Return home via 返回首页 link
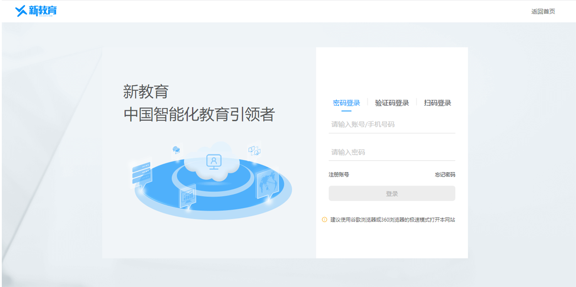This screenshot has width=576, height=287. click(x=543, y=12)
